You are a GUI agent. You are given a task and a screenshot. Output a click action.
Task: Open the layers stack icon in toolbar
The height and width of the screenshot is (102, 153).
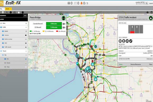(3, 12)
